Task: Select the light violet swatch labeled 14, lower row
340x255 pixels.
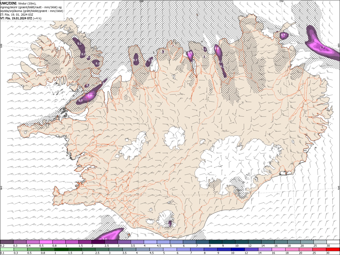Action: [265, 249]
